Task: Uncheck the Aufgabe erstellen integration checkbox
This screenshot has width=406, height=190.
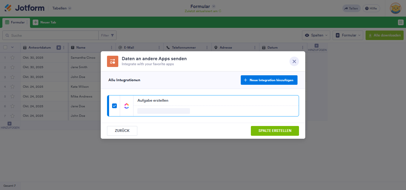Action: pos(114,106)
